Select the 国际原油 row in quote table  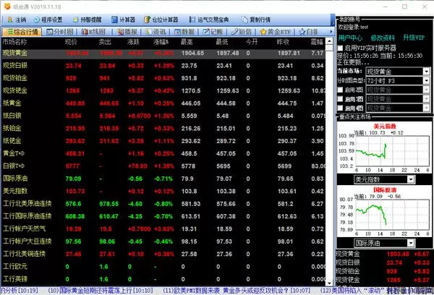(163, 179)
